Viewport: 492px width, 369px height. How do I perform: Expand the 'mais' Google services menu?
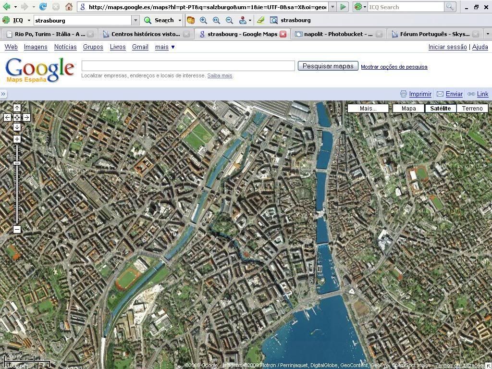pyautogui.click(x=165, y=47)
